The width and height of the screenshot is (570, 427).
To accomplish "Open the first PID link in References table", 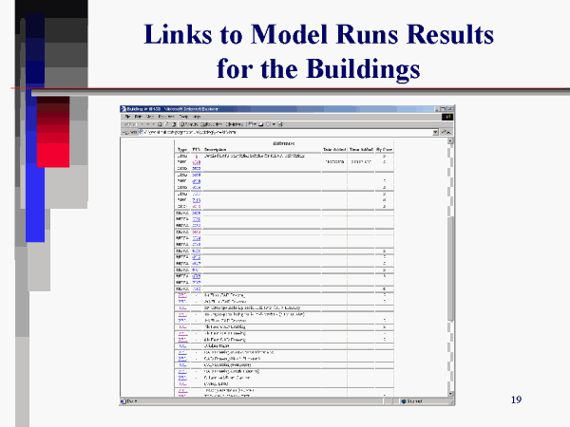I will pyautogui.click(x=196, y=156).
